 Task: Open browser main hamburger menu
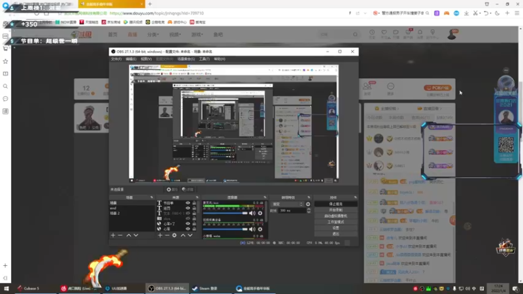click(x=517, y=13)
